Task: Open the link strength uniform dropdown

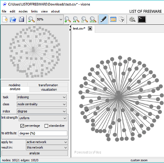Action: pyautogui.click(x=43, y=118)
